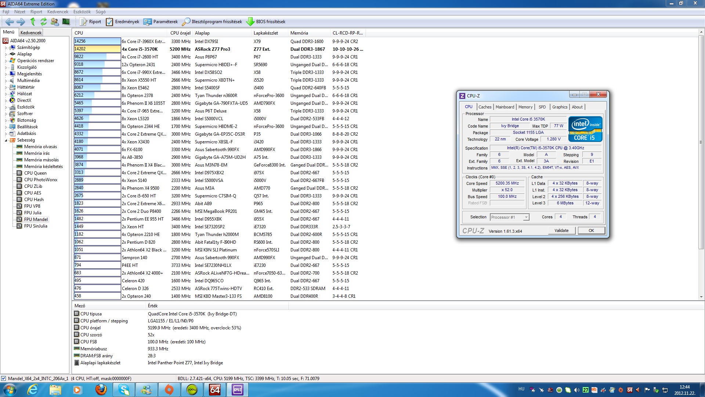Select the Memória olvasás benchmark
The image size is (705, 397).
point(40,147)
